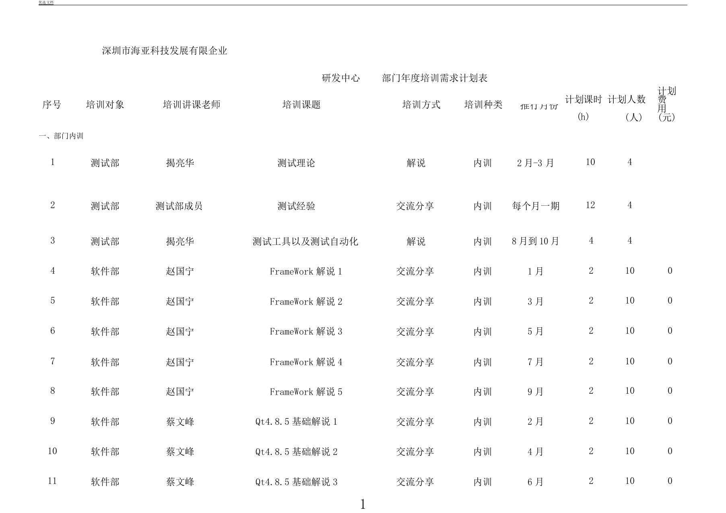This screenshot has width=726, height=513.
Task: Select the 测试部成员 teacher cell
Action: pos(179,206)
